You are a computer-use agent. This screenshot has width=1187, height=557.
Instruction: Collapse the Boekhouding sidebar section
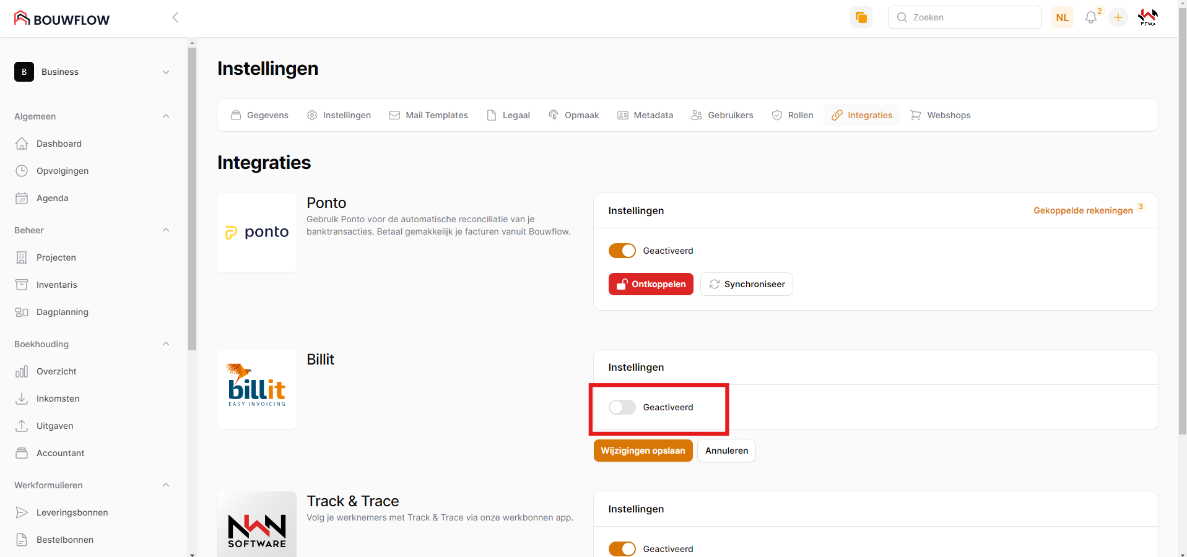tap(165, 344)
